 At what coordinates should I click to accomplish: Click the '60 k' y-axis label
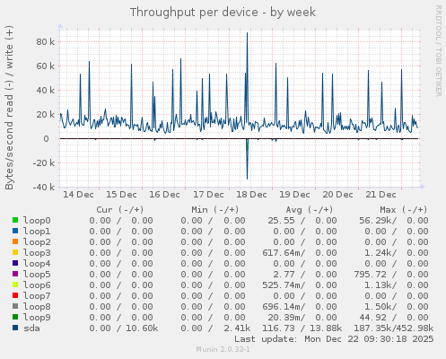46,66
